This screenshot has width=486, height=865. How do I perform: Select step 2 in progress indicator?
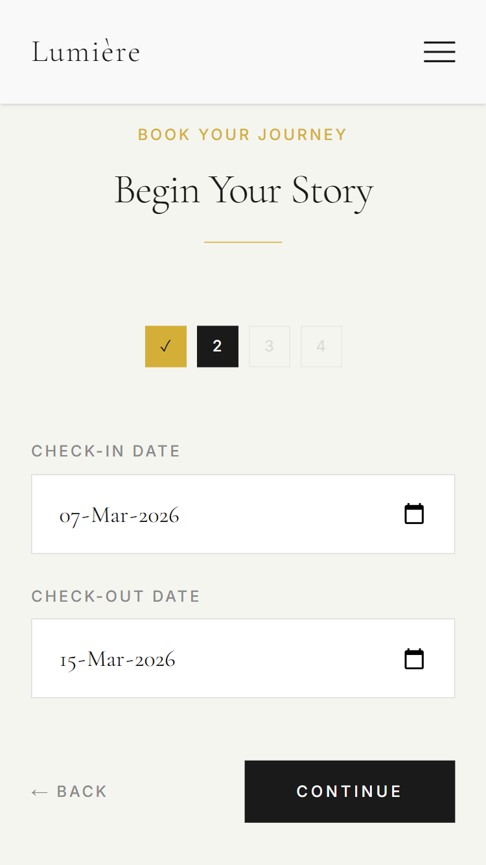click(x=218, y=346)
